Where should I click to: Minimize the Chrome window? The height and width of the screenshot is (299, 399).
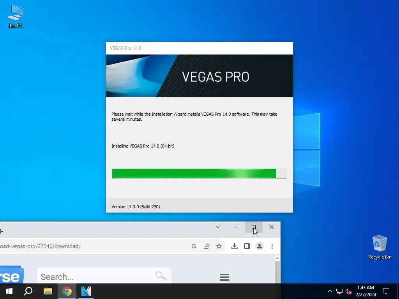point(236,227)
